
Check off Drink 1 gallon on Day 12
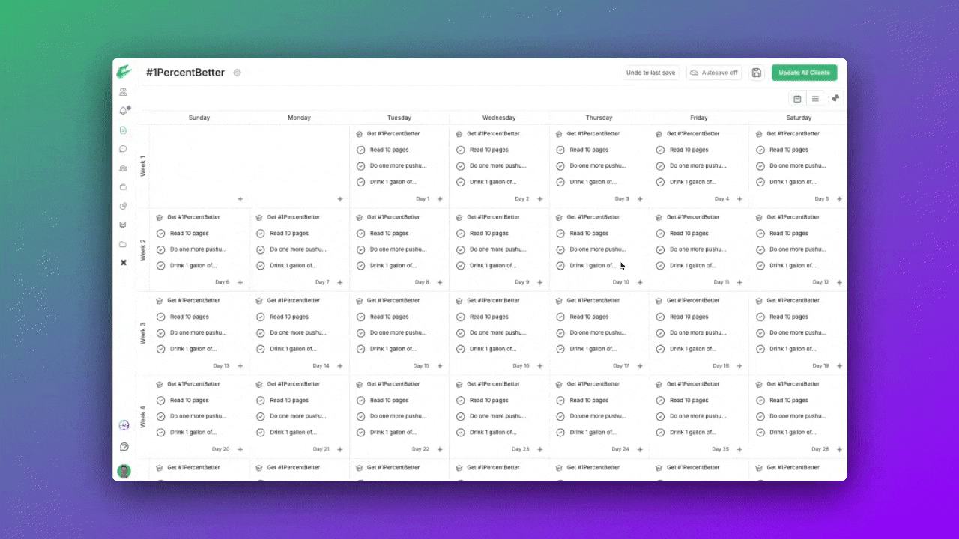tap(760, 266)
